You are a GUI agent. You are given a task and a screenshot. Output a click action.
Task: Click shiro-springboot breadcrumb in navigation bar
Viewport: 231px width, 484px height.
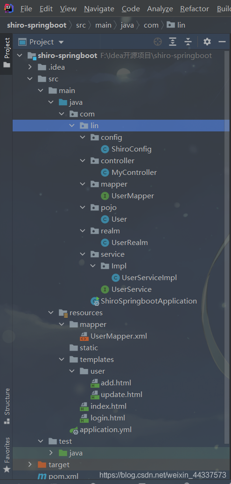coord(37,25)
